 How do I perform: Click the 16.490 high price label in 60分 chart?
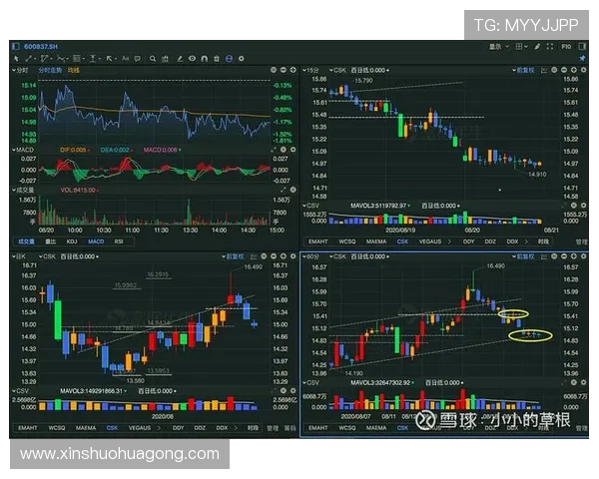495,265
